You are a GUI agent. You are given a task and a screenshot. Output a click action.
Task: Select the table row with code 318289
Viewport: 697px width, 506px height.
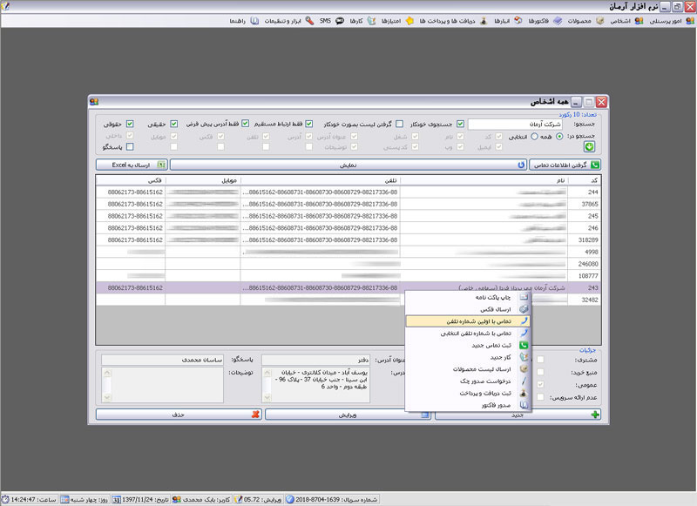pyautogui.click(x=348, y=240)
